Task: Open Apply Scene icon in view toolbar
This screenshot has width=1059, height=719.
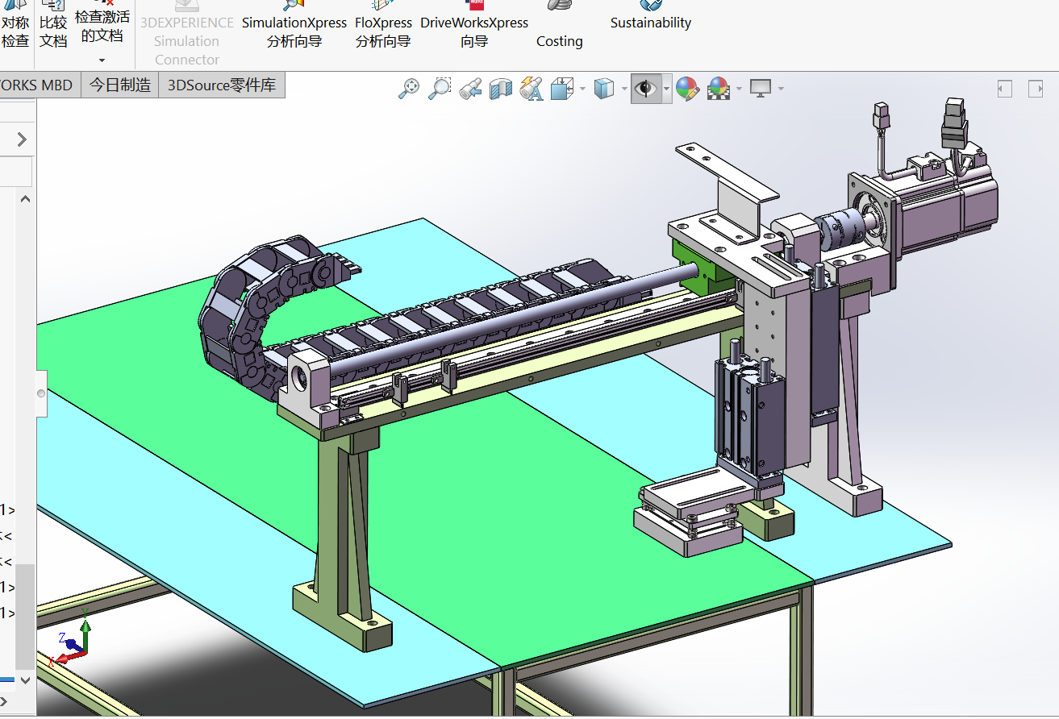Action: (x=717, y=89)
